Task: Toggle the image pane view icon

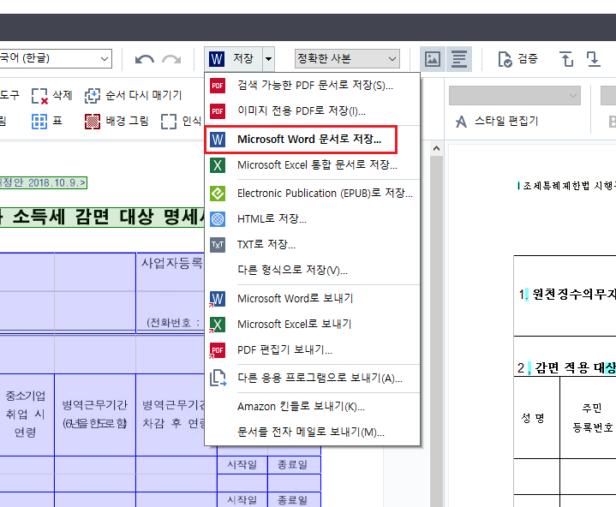Action: click(x=433, y=59)
